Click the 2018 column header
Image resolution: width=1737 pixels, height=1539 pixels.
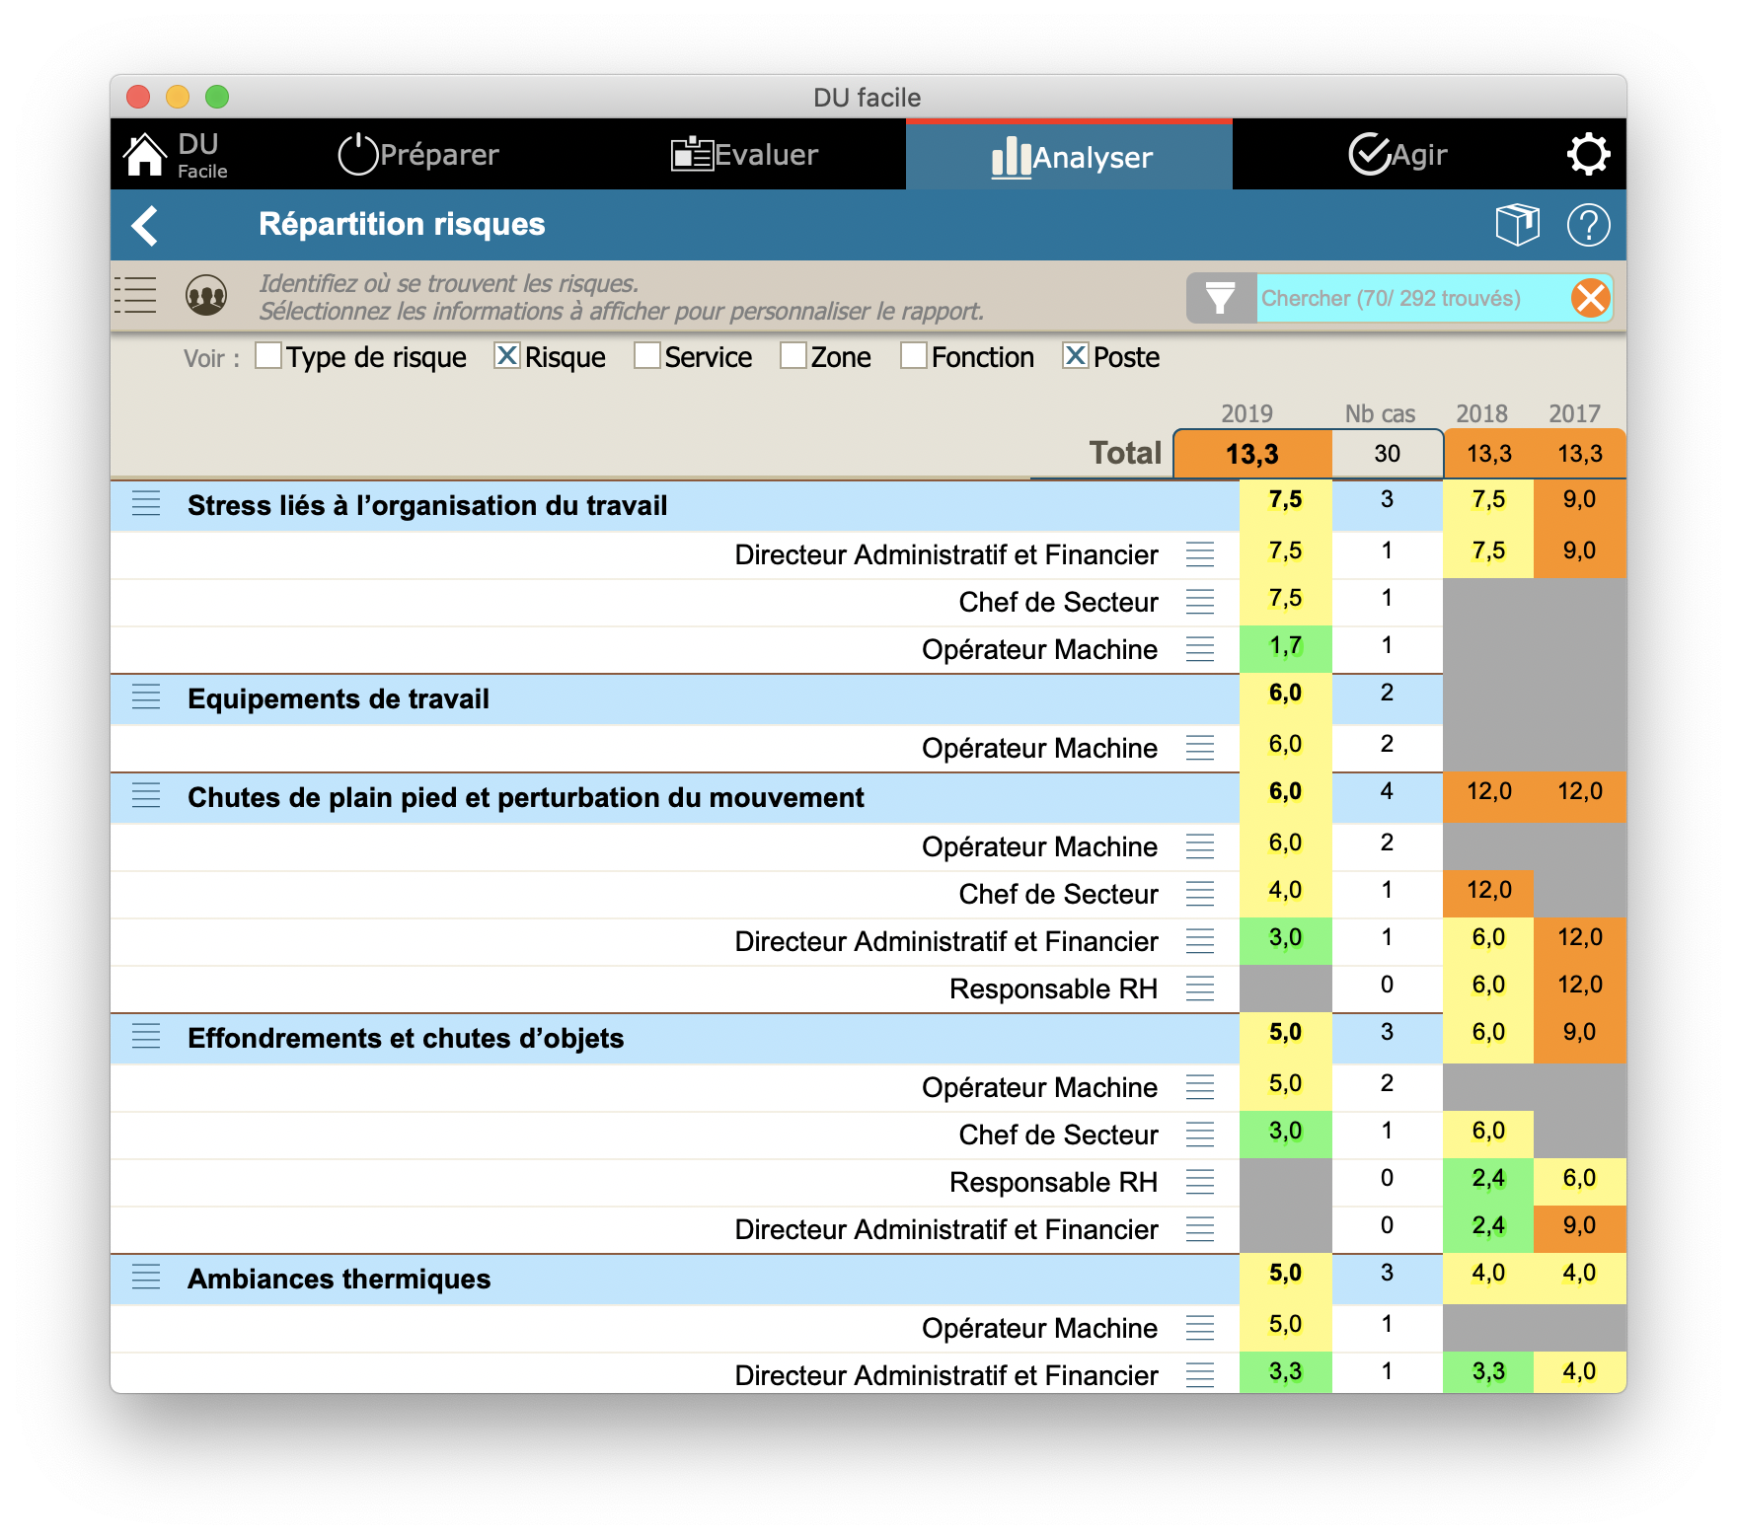1481,413
